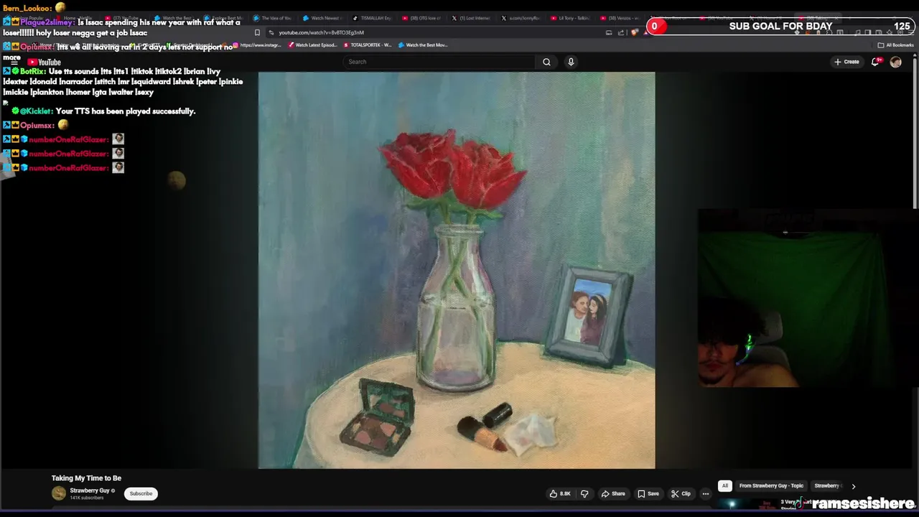The width and height of the screenshot is (919, 517).
Task: Like the video with 8.8K likes
Action: click(560, 493)
